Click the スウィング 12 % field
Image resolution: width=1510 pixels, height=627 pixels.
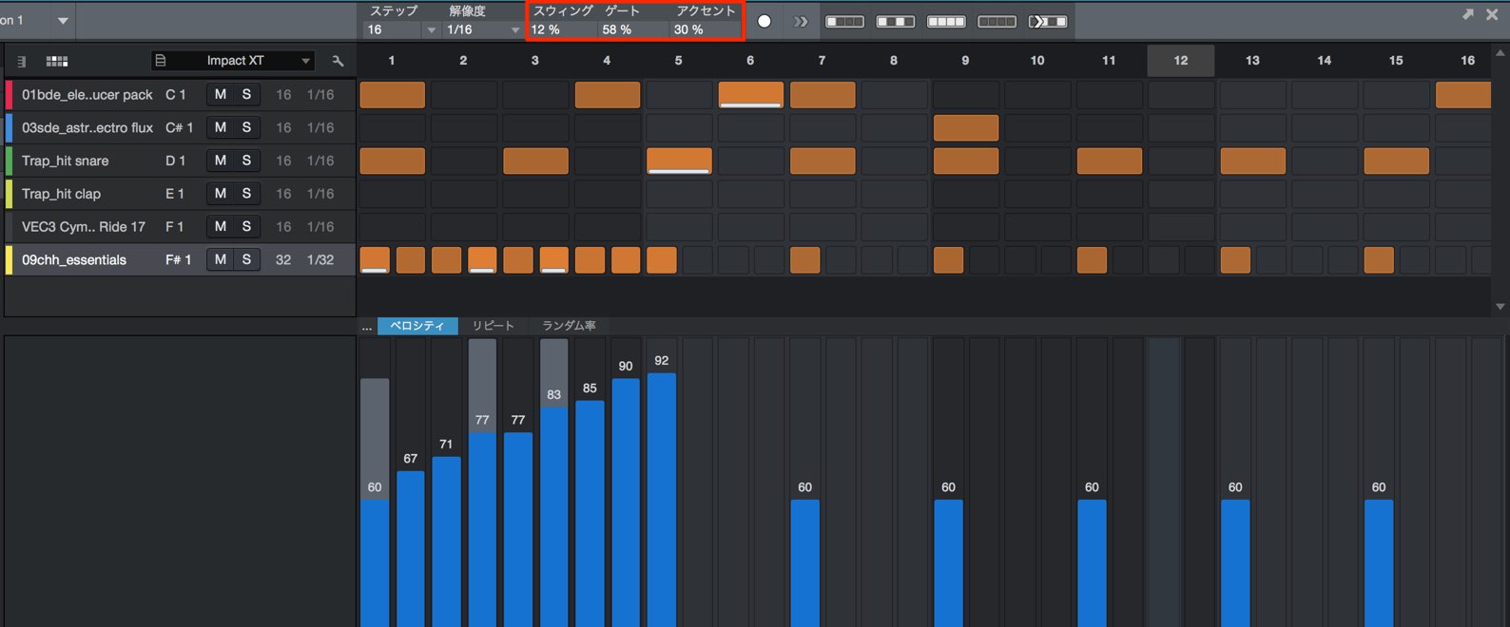pyautogui.click(x=562, y=29)
